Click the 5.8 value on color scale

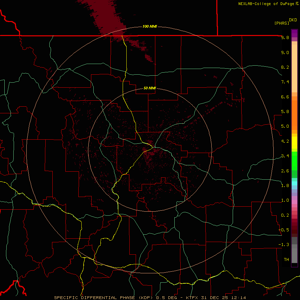pos(285,112)
